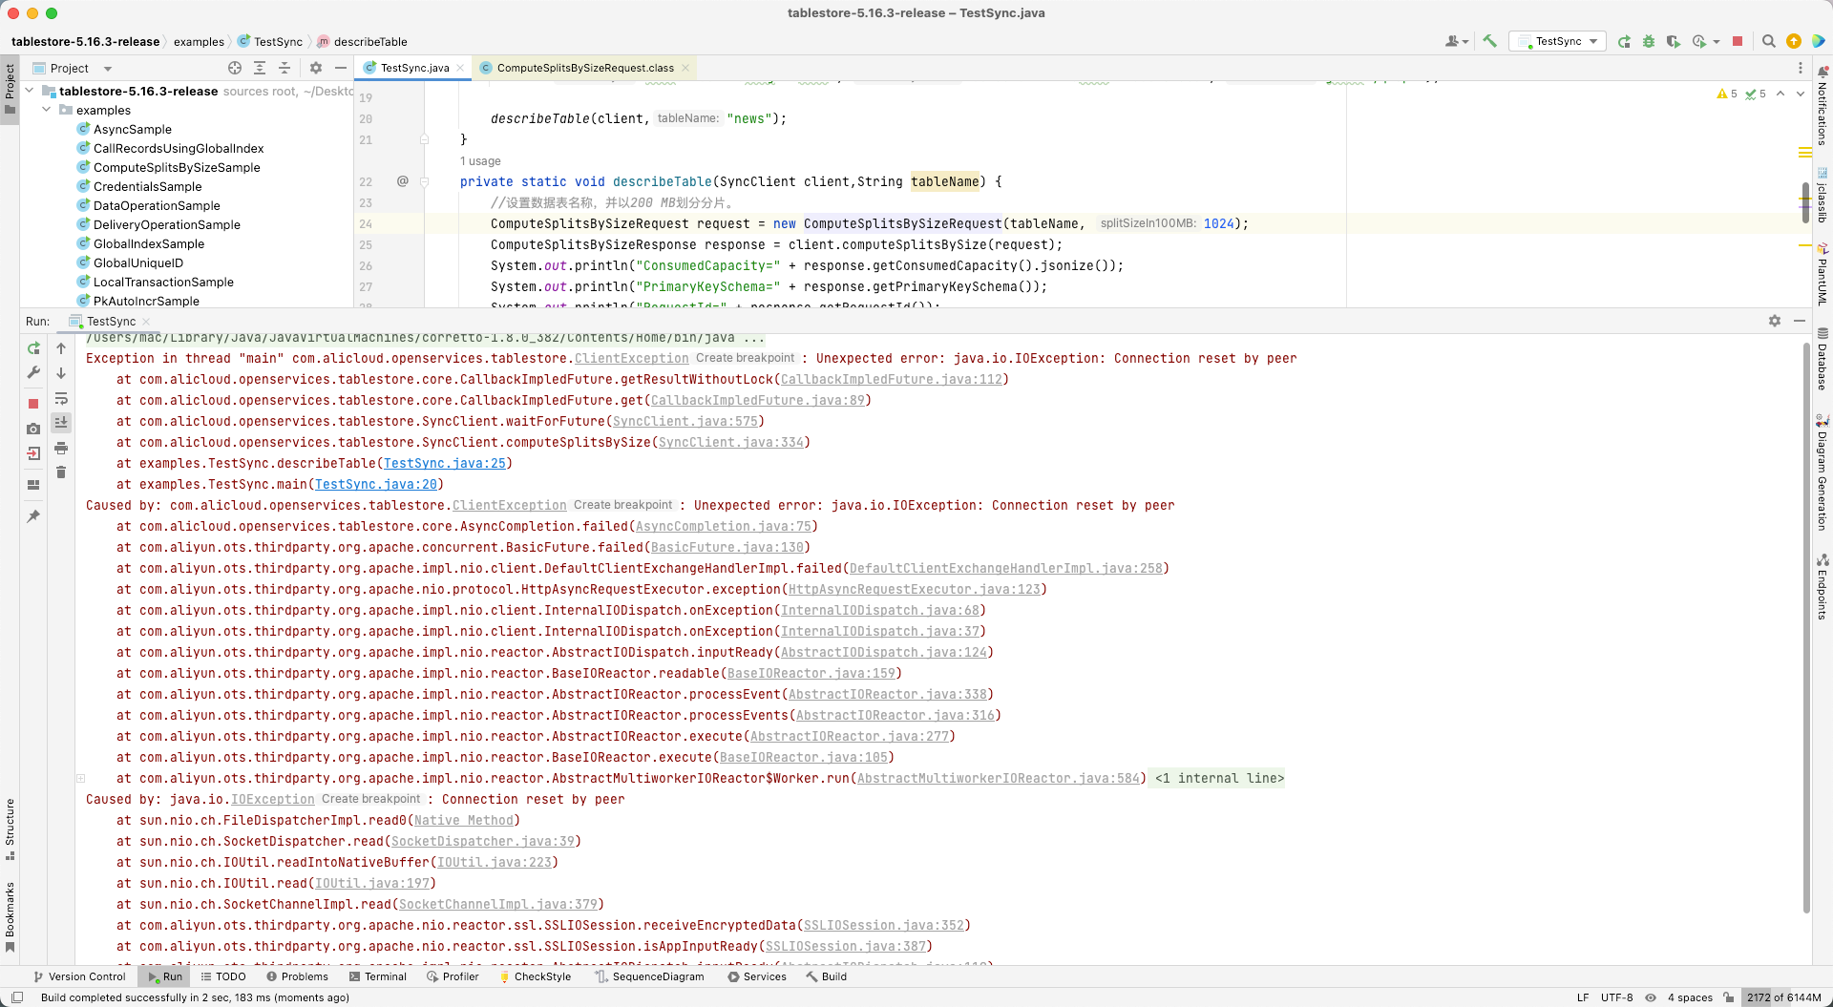Hide the Run tool window
This screenshot has height=1007, width=1833.
[1800, 321]
